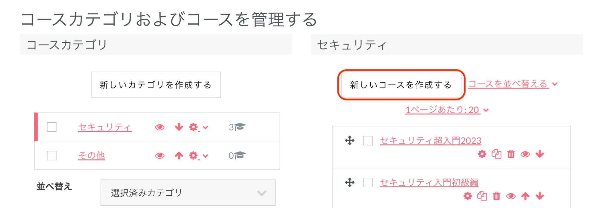
Task: Delete the セキュリティ入門初級編 course
Action: click(496, 196)
